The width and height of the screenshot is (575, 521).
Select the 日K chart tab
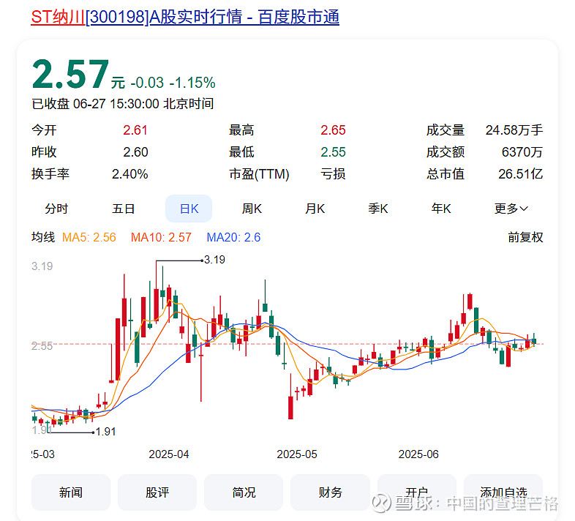point(189,209)
